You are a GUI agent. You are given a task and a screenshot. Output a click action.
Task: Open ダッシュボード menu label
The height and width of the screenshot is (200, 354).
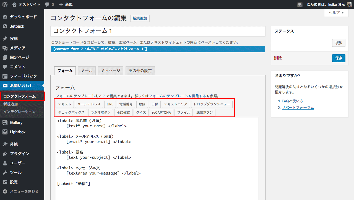[x=23, y=17]
